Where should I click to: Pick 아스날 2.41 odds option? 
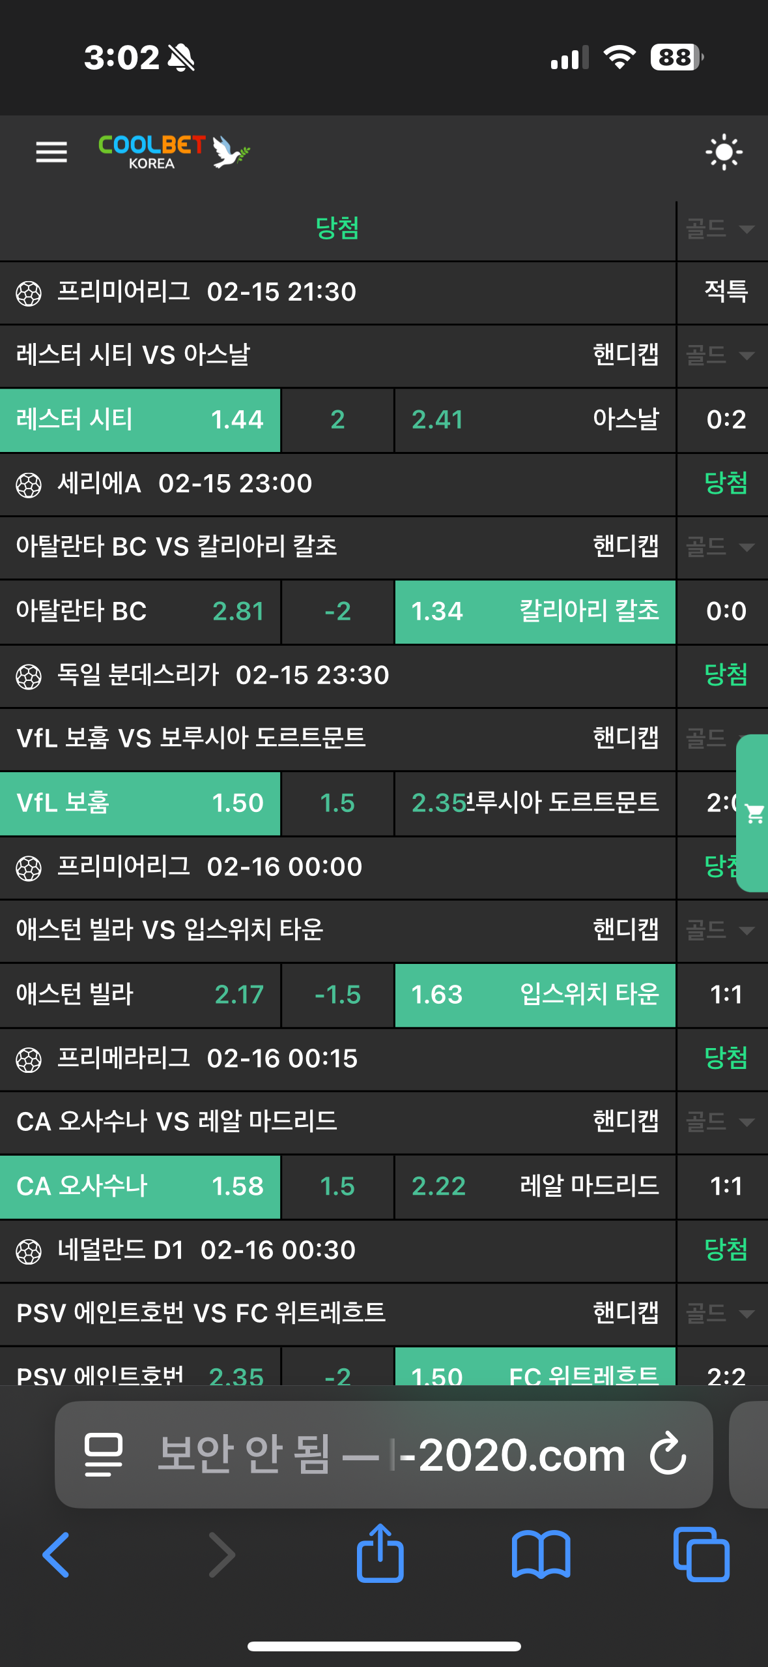coord(535,419)
